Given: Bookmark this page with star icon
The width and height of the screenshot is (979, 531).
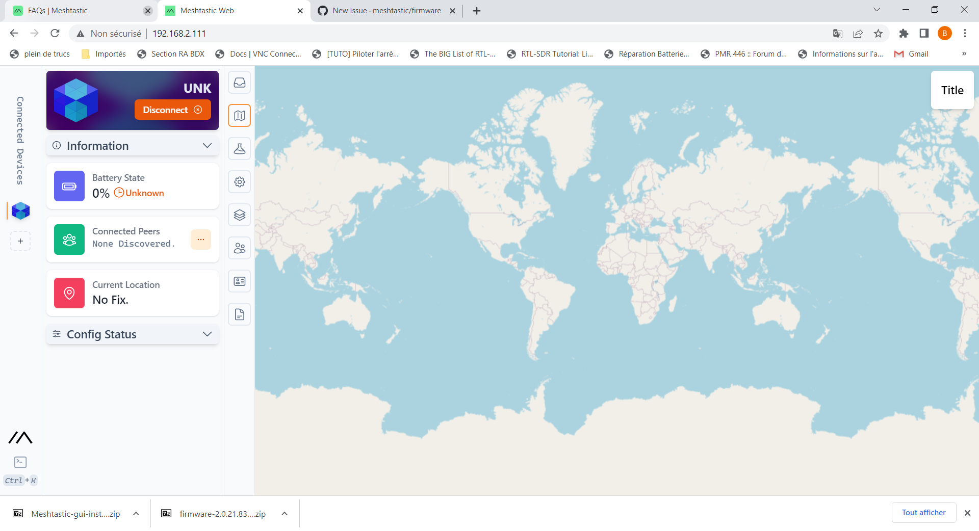Looking at the screenshot, I should (x=878, y=34).
